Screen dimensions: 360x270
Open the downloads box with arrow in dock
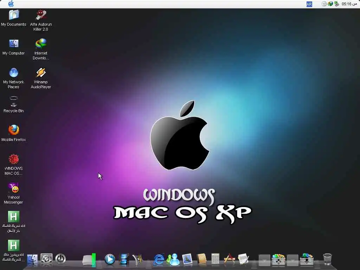[307, 259]
